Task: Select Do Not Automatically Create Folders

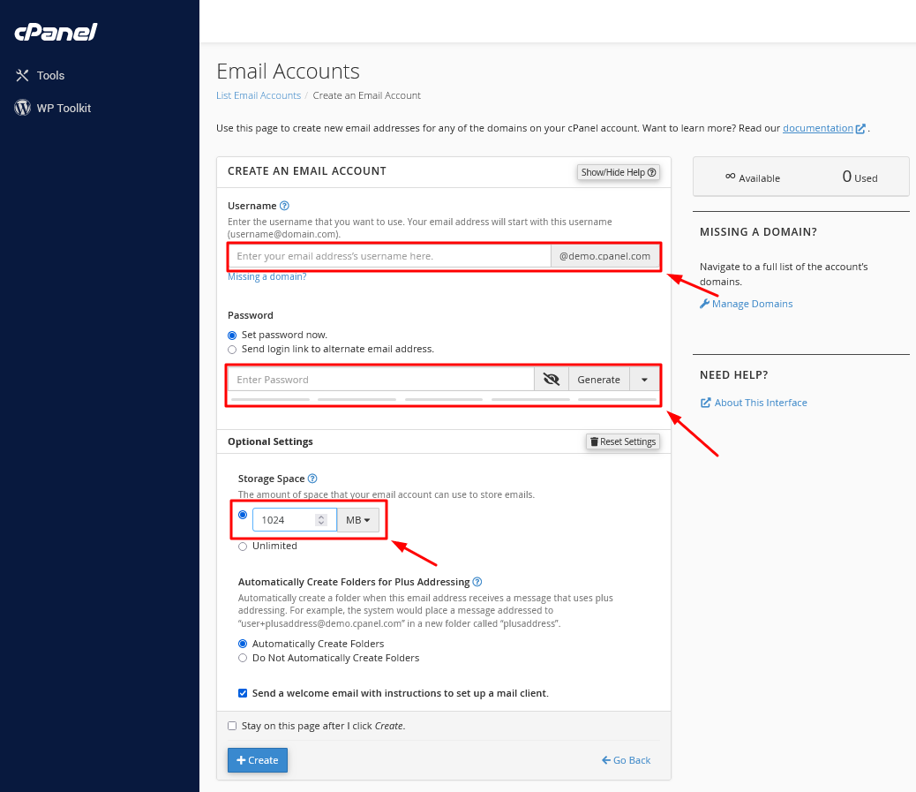Action: coord(243,659)
